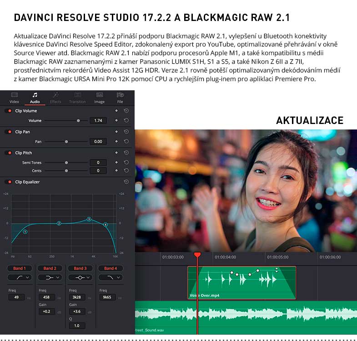Toggle the Band 4 button
This screenshot has width=357, height=341.
pos(111,268)
